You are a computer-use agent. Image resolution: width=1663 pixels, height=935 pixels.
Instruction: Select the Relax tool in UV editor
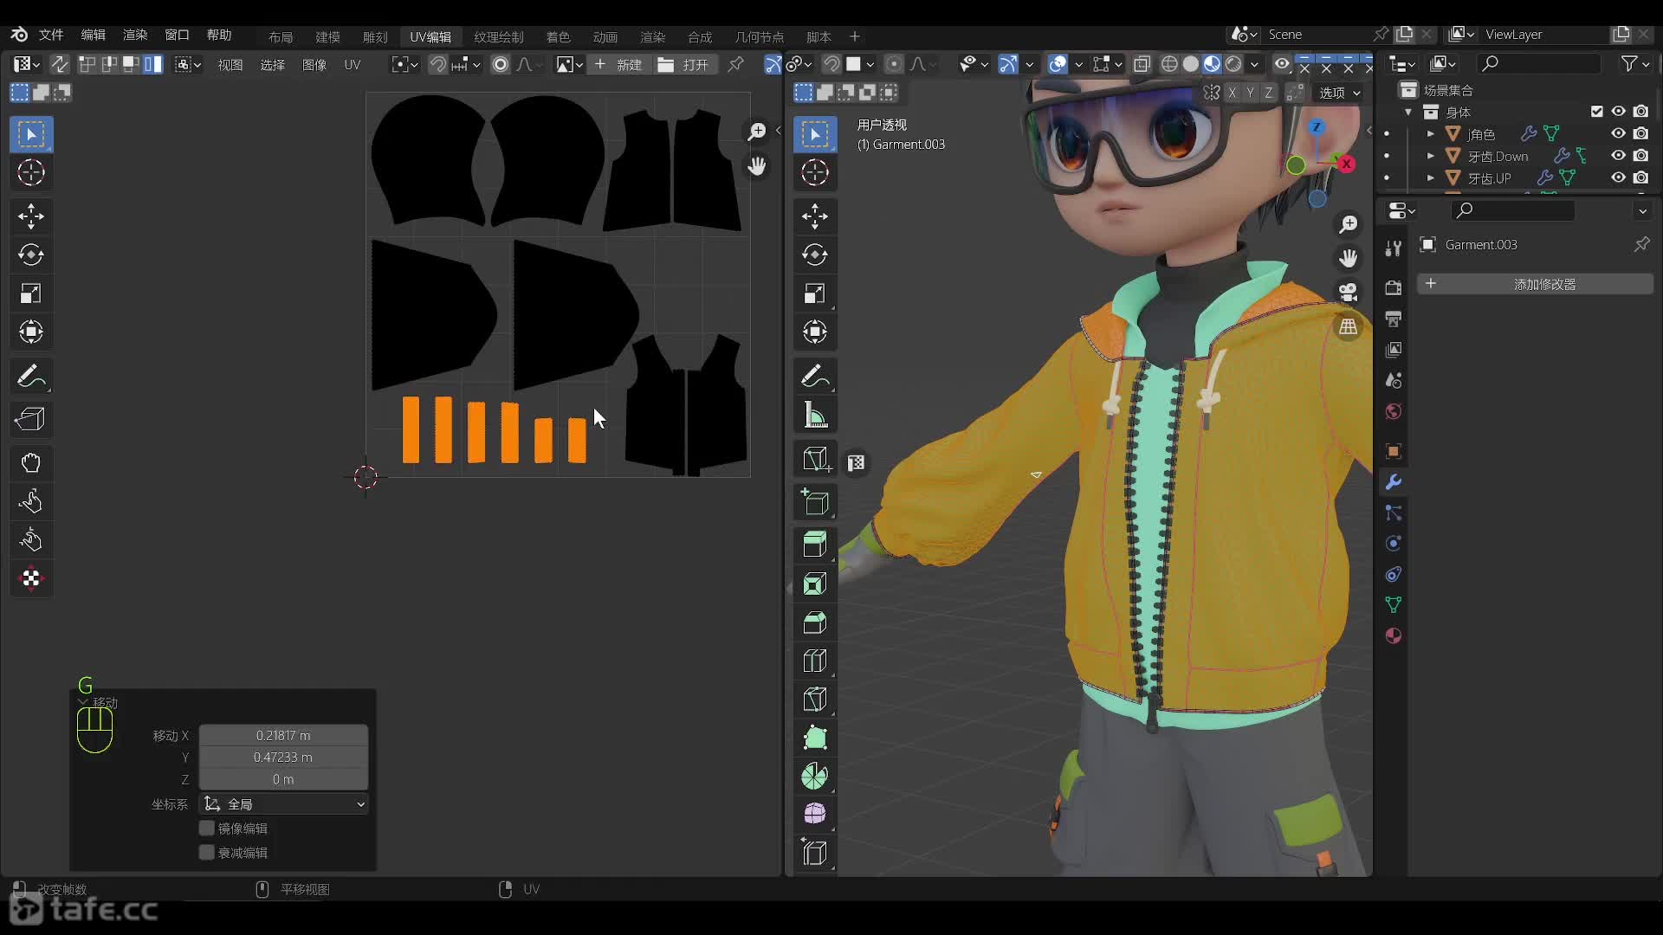pyautogui.click(x=31, y=501)
